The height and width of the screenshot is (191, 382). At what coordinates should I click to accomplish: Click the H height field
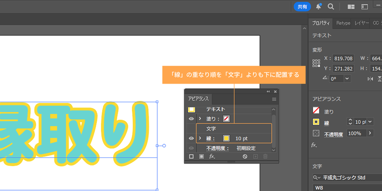click(376, 69)
